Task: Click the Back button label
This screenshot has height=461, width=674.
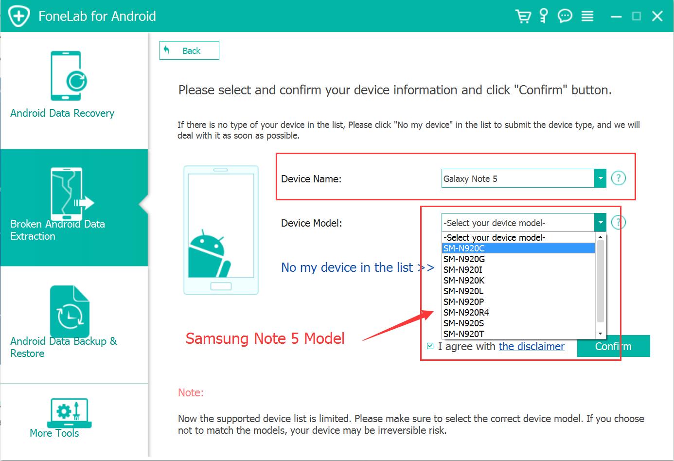Action: point(191,51)
